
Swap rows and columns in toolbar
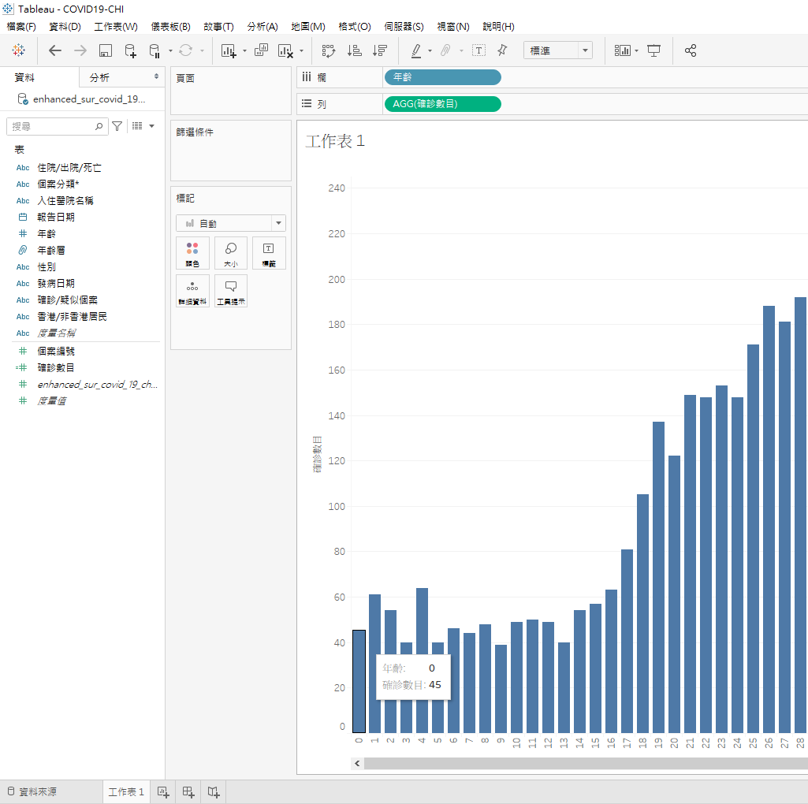[329, 50]
